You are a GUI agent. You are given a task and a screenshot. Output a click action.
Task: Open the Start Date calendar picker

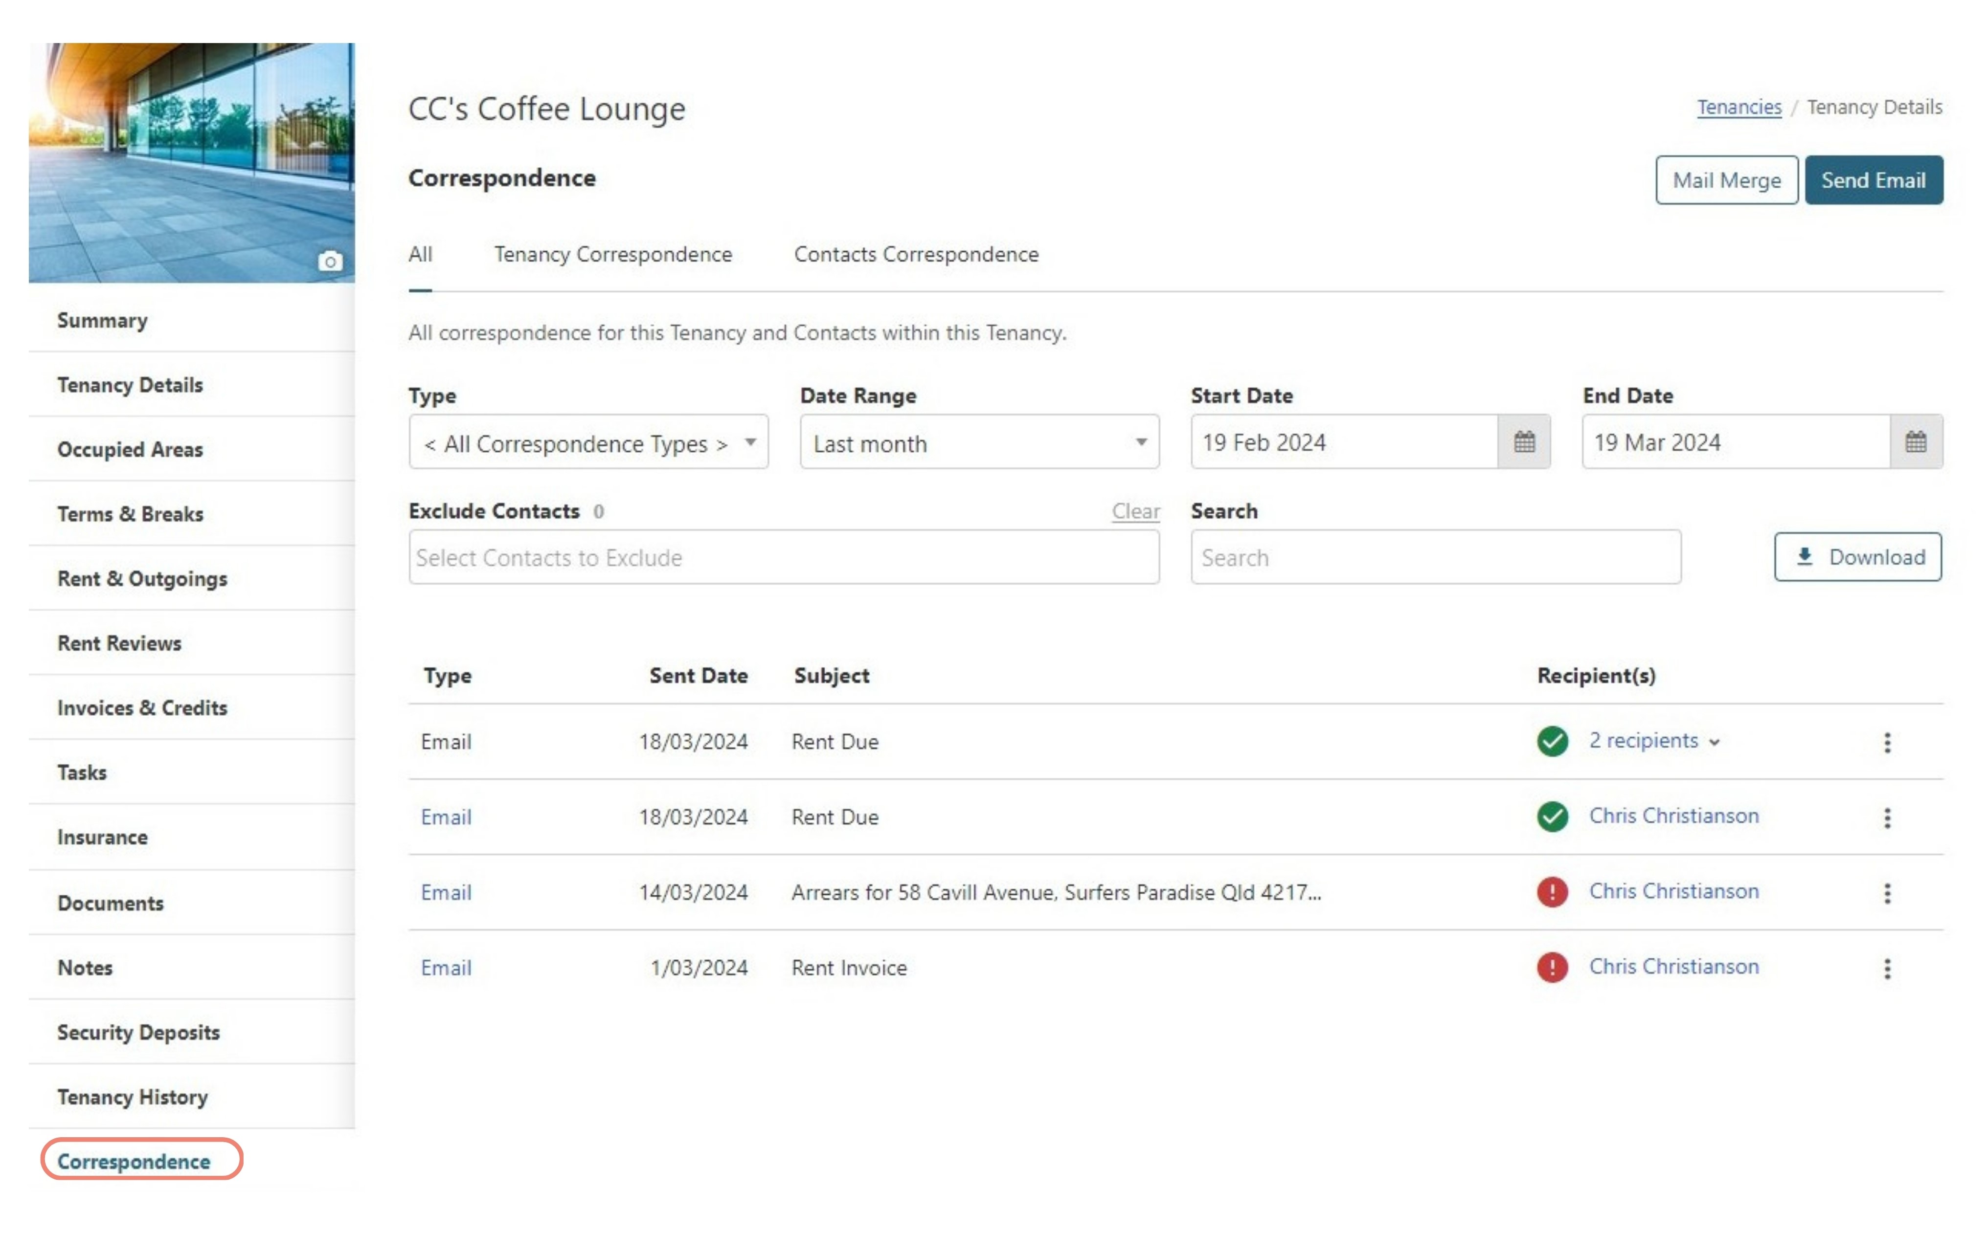(x=1525, y=442)
